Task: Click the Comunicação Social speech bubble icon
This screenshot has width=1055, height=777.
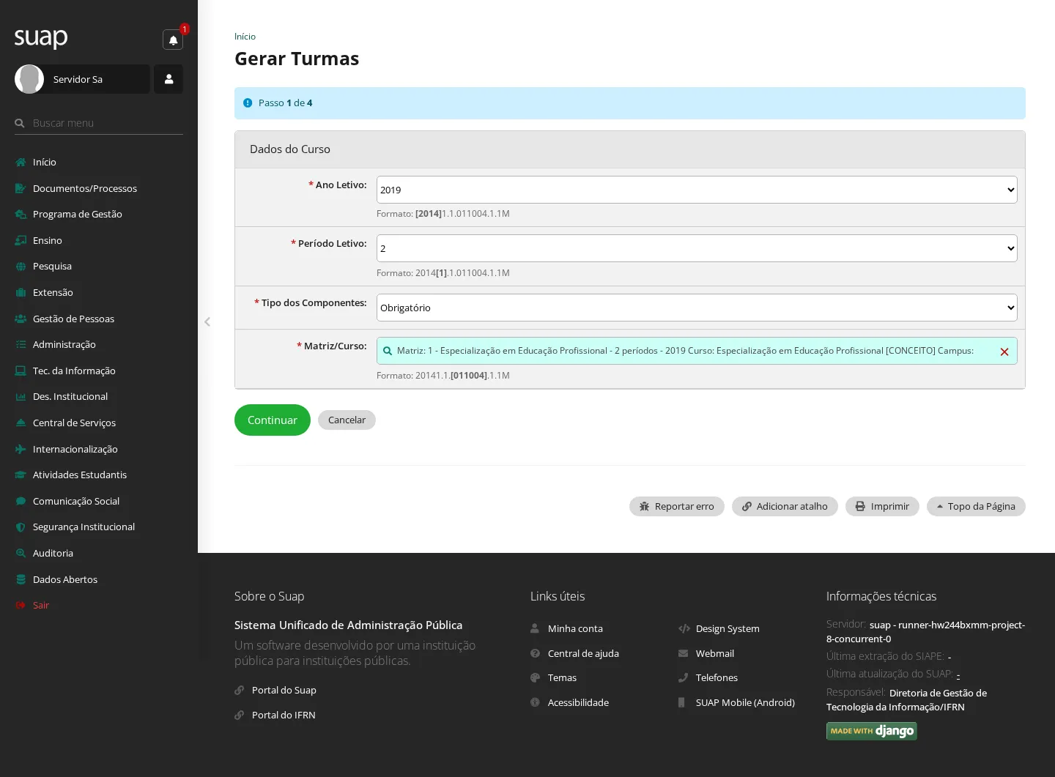Action: click(x=21, y=501)
